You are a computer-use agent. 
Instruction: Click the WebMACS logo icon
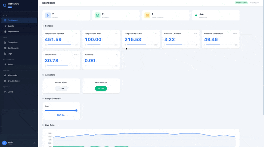tap(5, 5)
